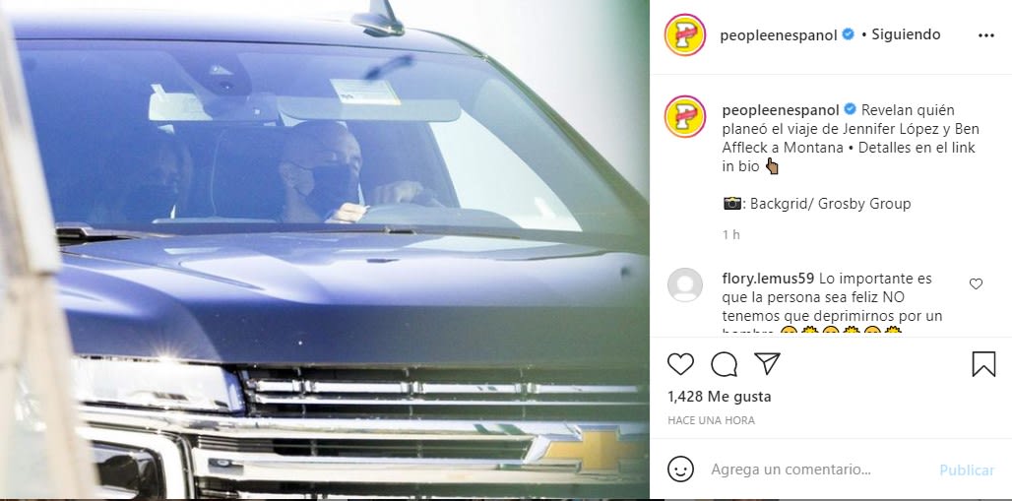Viewport: 1012px width, 501px height.
Task: Open the emoji picker smiley icon
Action: (680, 470)
